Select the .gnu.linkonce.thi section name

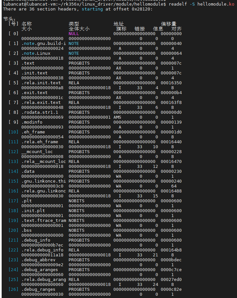coord(44,181)
